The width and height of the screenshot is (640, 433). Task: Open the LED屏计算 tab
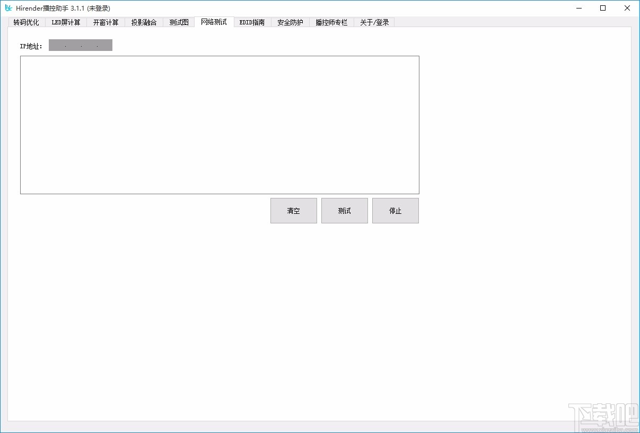[x=66, y=22]
